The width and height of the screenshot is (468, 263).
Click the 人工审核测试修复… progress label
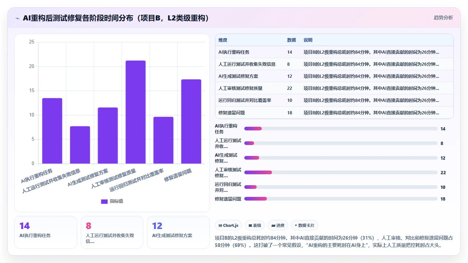pos(228,172)
